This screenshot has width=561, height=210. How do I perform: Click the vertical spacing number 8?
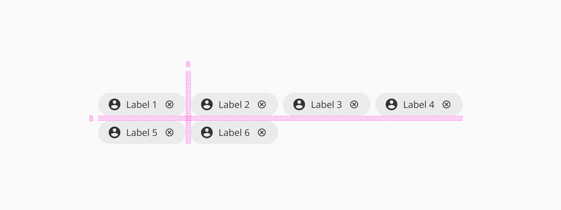point(91,118)
